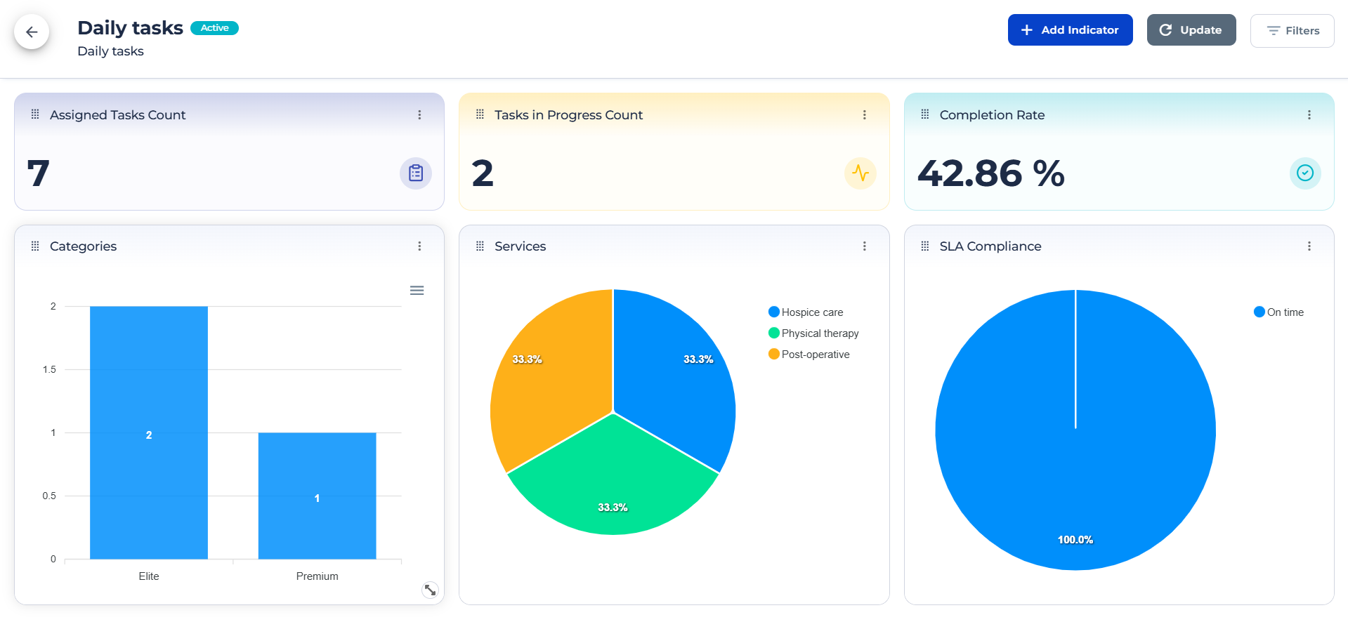Toggle the Hospice care legend entry
The height and width of the screenshot is (622, 1348).
tap(806, 312)
